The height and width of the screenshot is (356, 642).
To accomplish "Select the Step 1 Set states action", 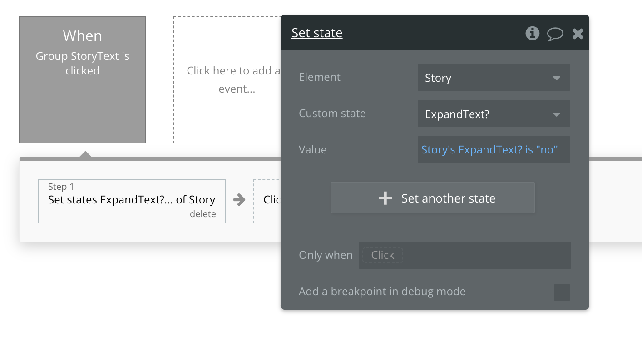I will point(132,200).
